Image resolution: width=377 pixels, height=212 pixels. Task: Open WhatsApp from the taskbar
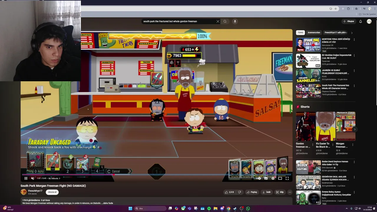(x=248, y=208)
